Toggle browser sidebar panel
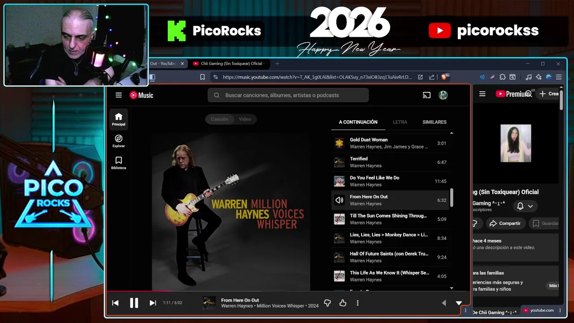Screen dimensions: 574x323 152,77
